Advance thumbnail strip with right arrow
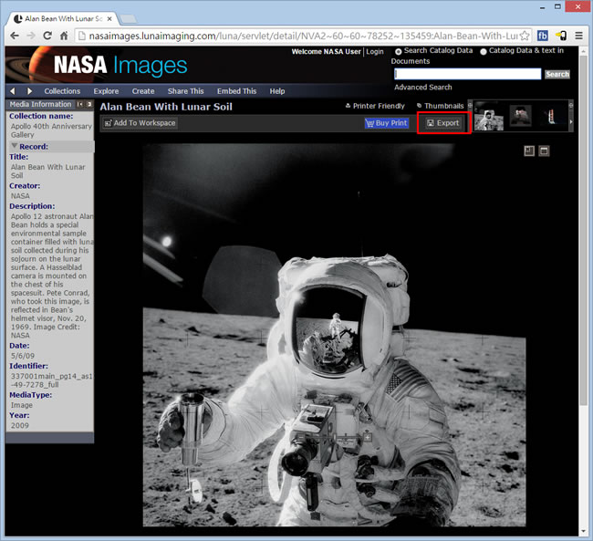Viewport: 593px width, 541px height. click(x=571, y=122)
